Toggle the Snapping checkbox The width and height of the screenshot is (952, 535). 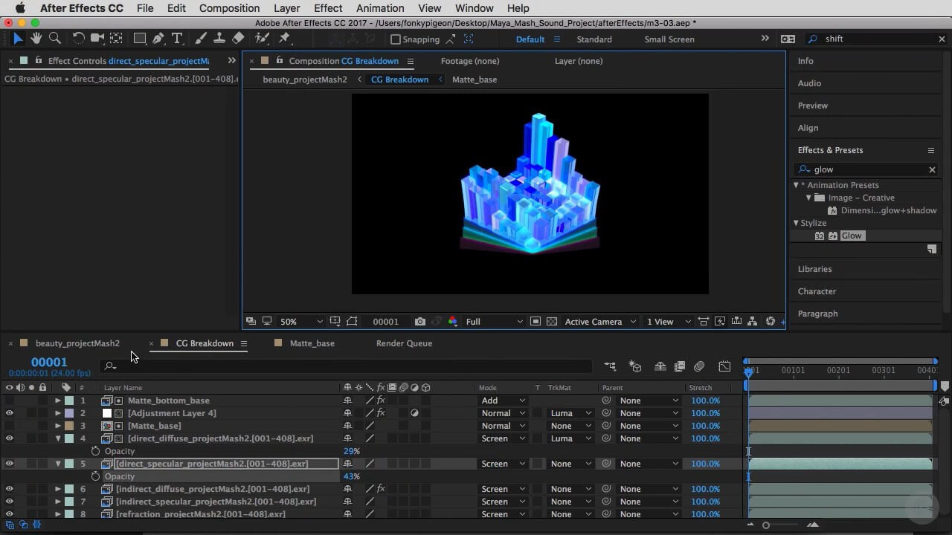coord(396,39)
